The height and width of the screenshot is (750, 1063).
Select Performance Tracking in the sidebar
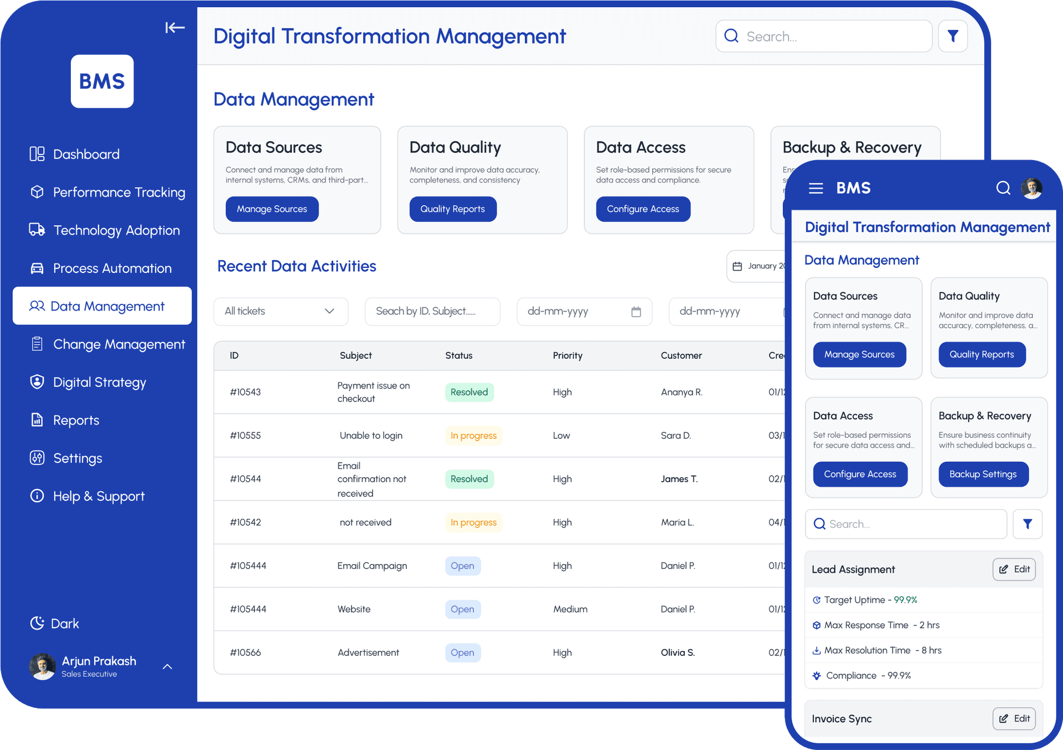point(118,192)
